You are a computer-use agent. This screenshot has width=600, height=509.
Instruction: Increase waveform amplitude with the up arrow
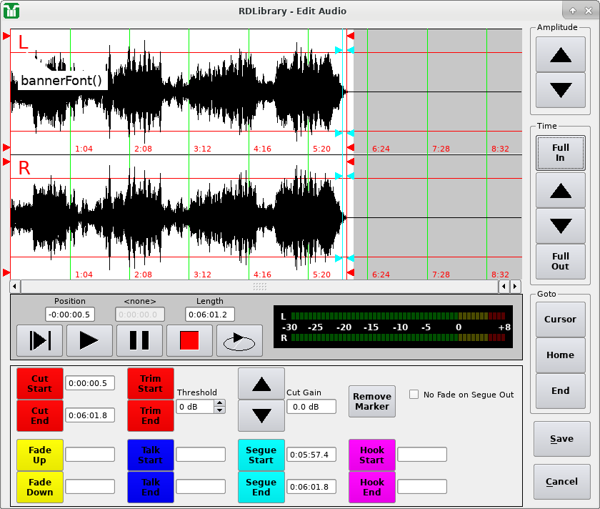click(x=561, y=54)
